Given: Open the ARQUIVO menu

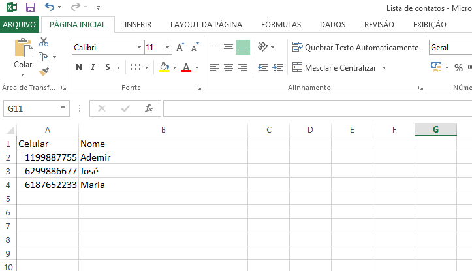Looking at the screenshot, I should [x=20, y=24].
